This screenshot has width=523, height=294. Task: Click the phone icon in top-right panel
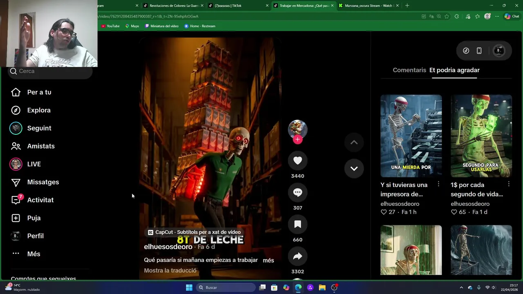[x=479, y=51]
